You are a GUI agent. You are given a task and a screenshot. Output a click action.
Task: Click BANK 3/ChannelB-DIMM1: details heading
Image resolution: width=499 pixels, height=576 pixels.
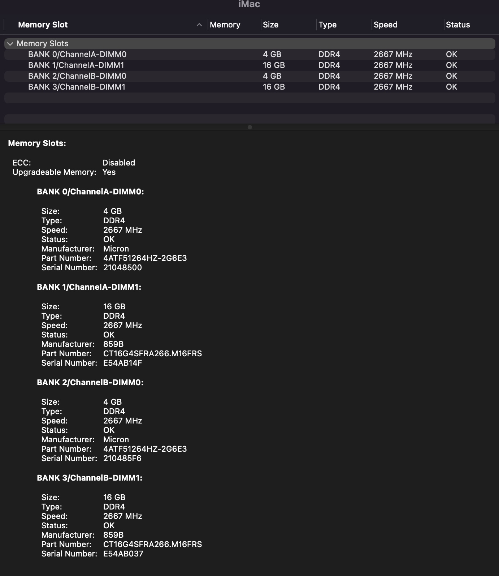(x=90, y=478)
